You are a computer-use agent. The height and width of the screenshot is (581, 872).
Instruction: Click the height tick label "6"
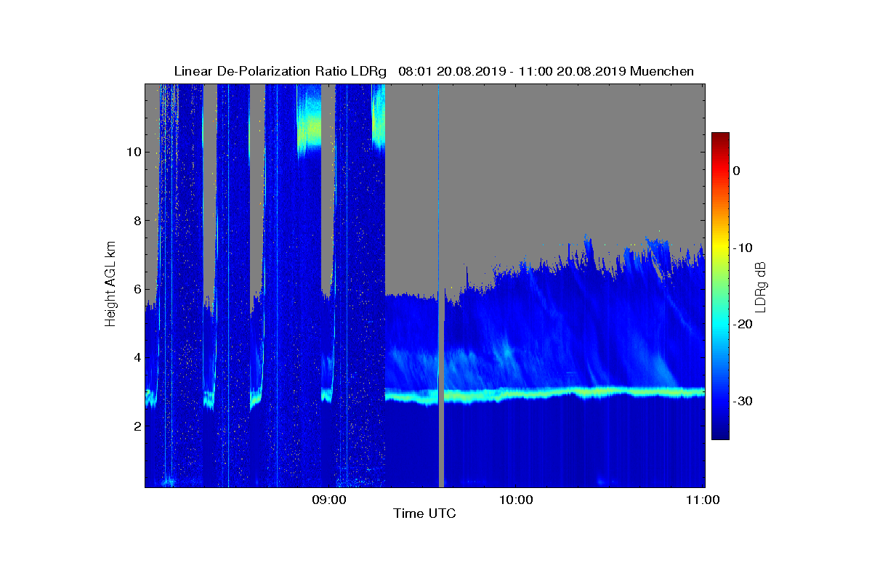coord(136,289)
